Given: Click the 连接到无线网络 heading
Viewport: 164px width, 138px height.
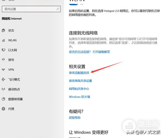Looking at the screenshot, I should tap(83, 33).
